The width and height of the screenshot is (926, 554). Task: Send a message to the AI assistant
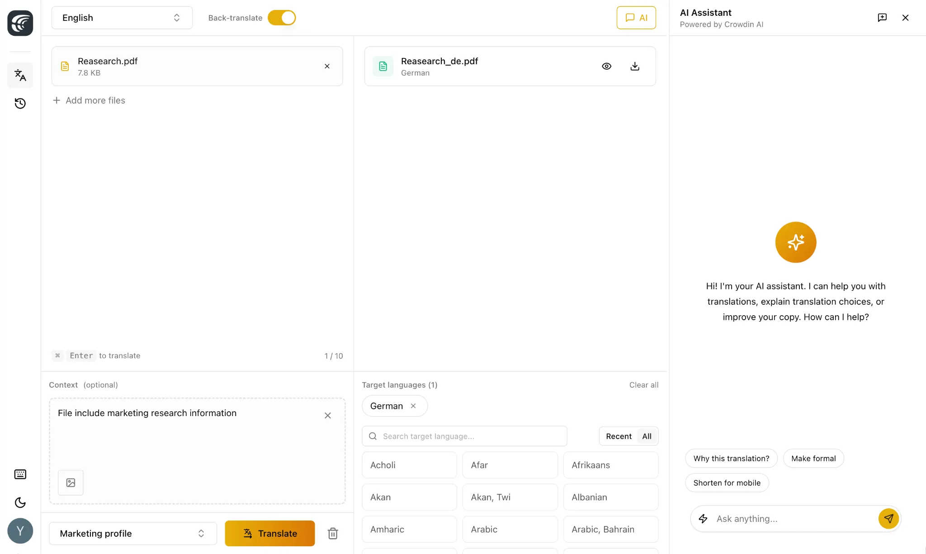click(x=888, y=518)
